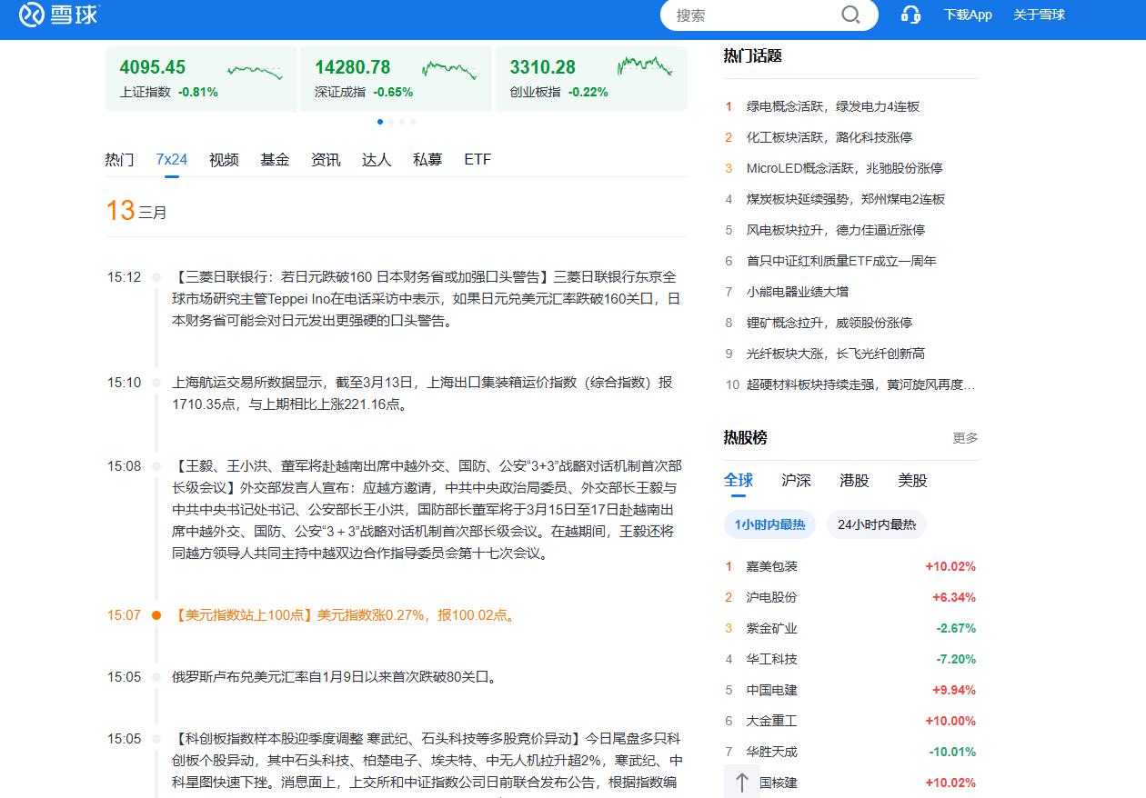Click the 创业板指 trend chart

tap(645, 70)
